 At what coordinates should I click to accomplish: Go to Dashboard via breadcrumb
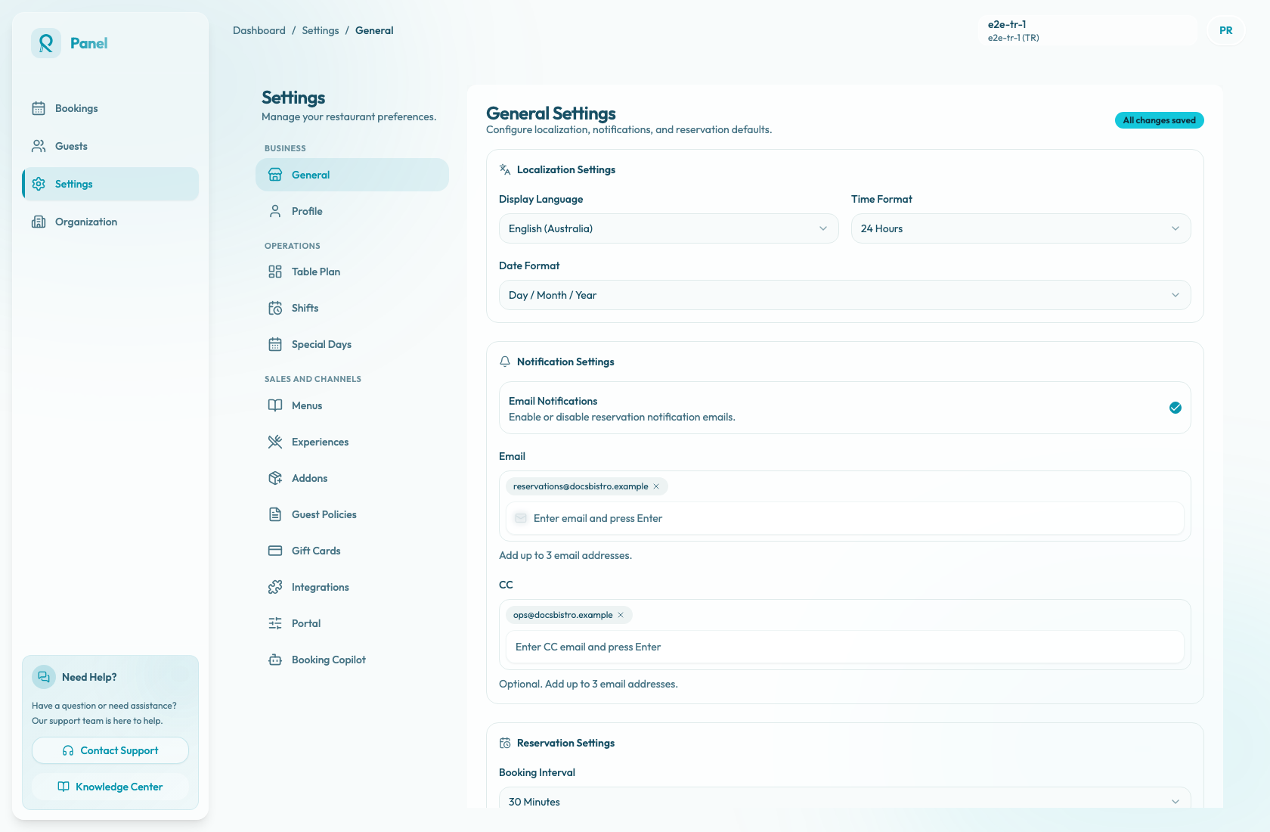pos(259,30)
